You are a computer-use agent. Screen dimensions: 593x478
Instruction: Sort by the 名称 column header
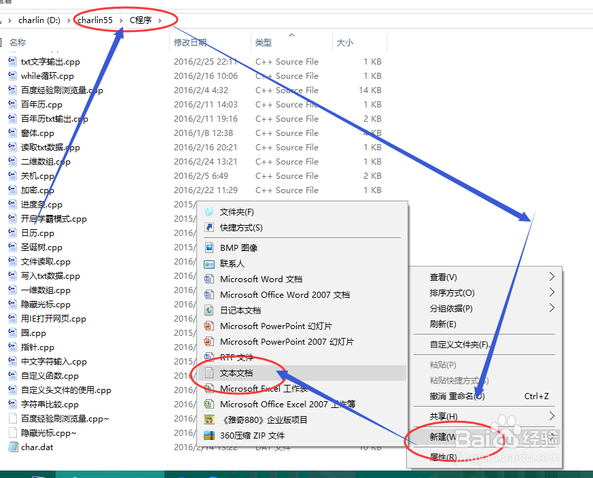18,42
